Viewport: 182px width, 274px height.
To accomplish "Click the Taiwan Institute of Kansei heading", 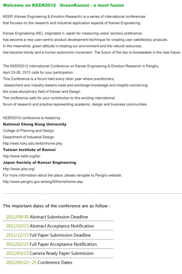I will click(29, 150).
